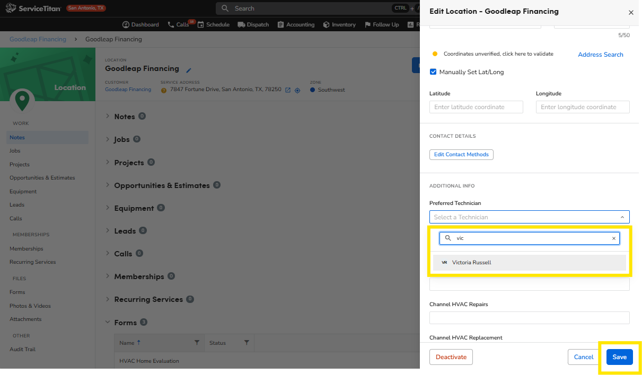This screenshot has height=375, width=642.
Task: Open Opportunities & Estimates in the sidebar
Action: tap(42, 178)
